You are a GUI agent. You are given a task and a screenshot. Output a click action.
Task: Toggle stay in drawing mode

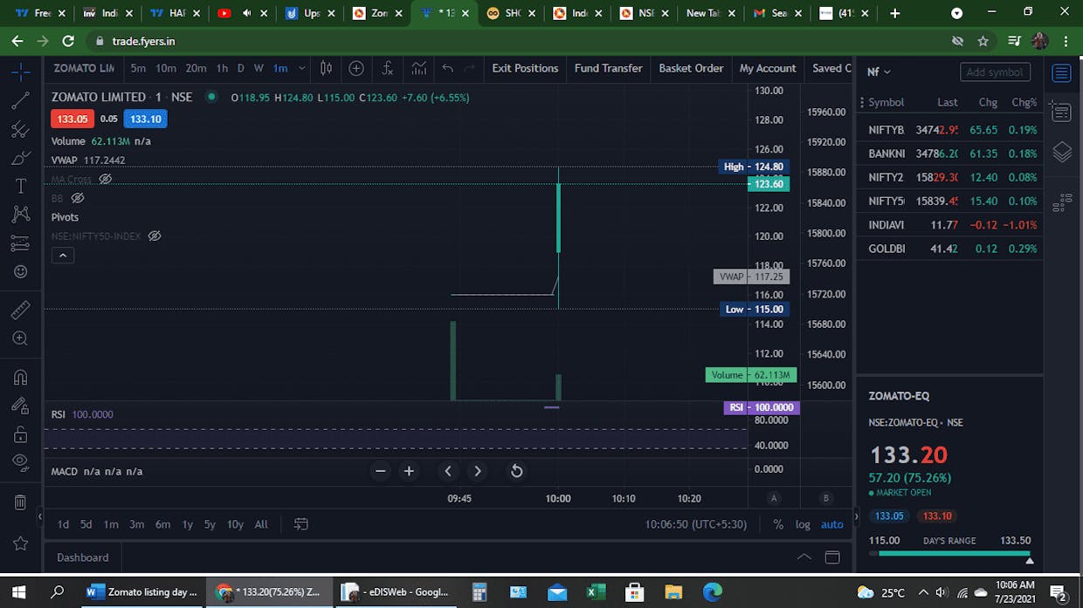21,405
